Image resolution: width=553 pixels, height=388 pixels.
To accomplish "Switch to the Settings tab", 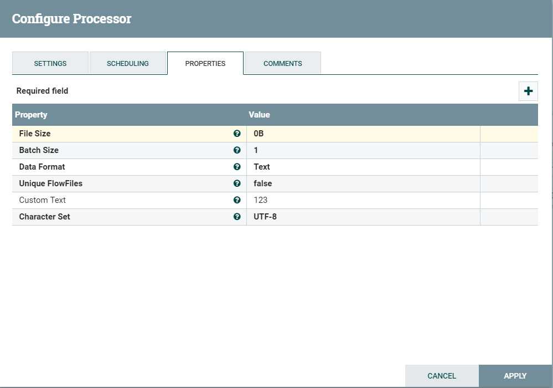I will tap(50, 63).
